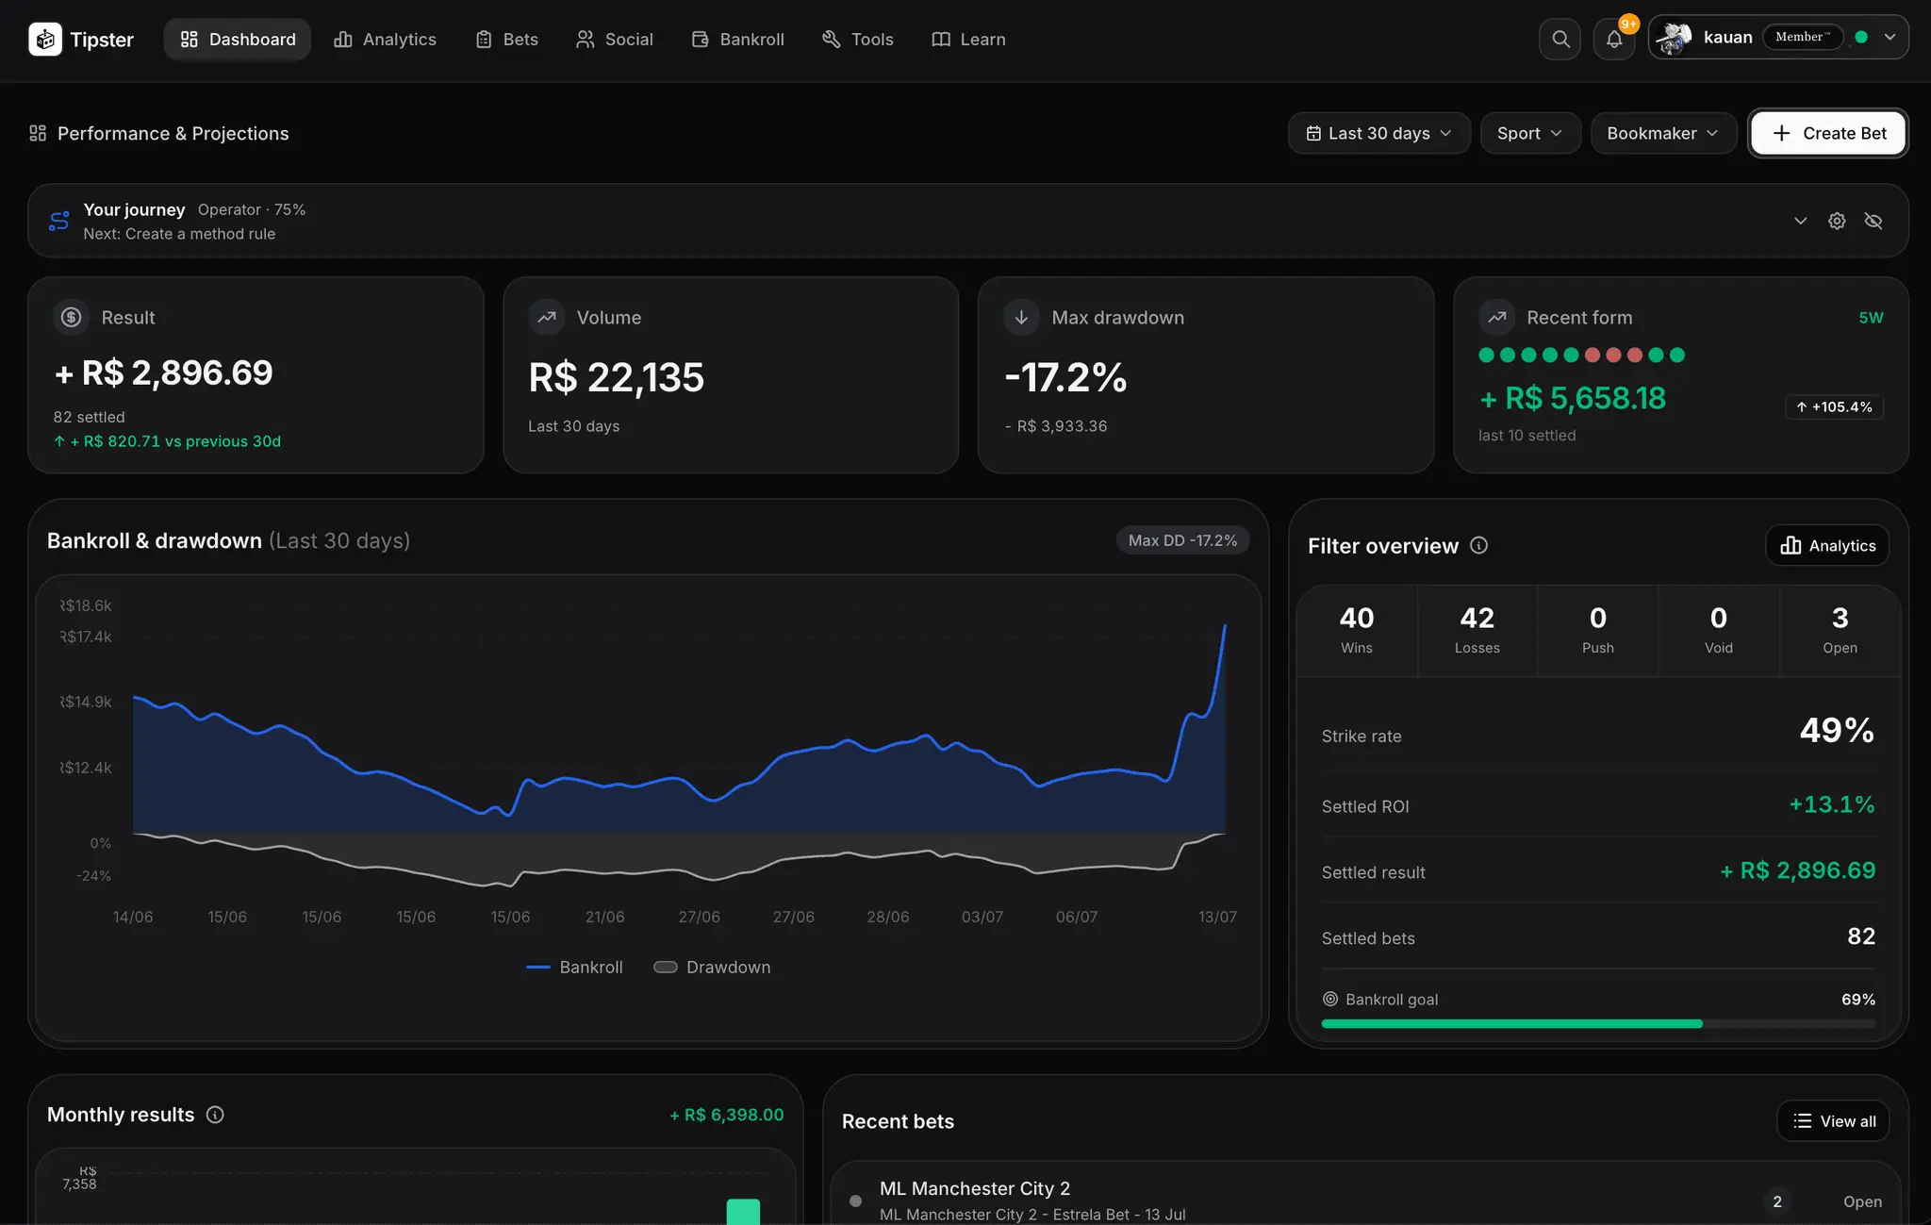Go to the Learn tab

pos(968,40)
